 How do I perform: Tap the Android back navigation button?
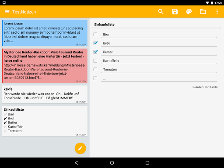pos(77,163)
